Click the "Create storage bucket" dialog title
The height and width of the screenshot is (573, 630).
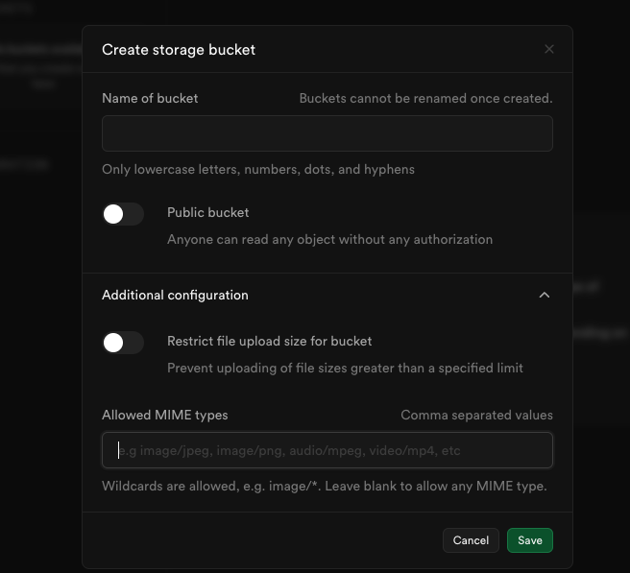click(179, 49)
